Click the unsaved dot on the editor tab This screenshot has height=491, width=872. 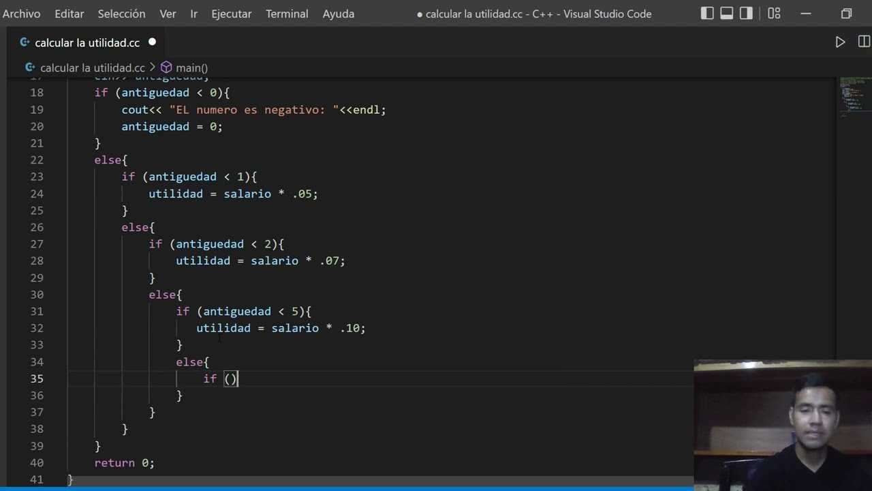[x=152, y=42]
